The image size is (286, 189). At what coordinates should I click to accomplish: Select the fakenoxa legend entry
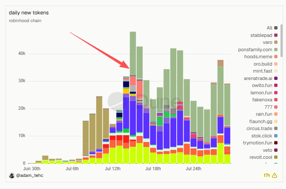pyautogui.click(x=265, y=100)
